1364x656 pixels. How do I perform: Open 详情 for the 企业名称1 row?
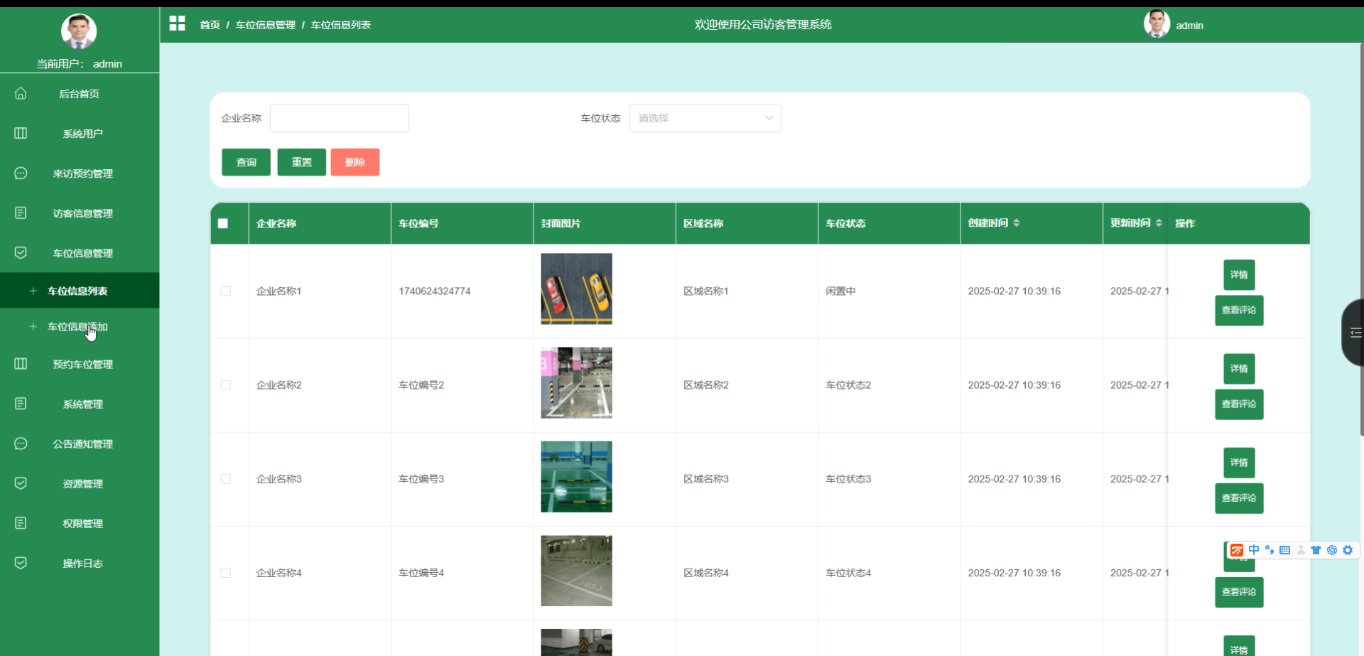coord(1239,275)
